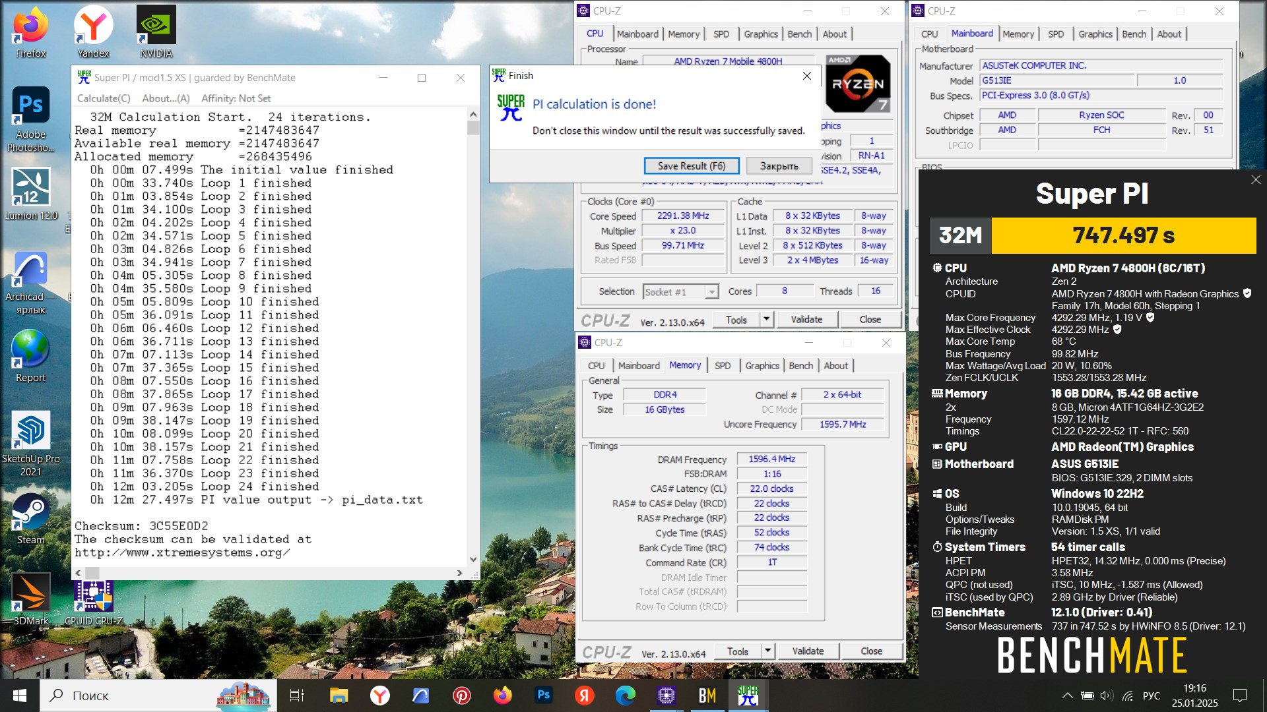Open the Firefox desktop shortcut
The image size is (1267, 712).
pos(31,32)
